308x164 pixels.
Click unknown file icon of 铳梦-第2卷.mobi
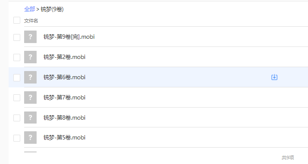[30, 57]
